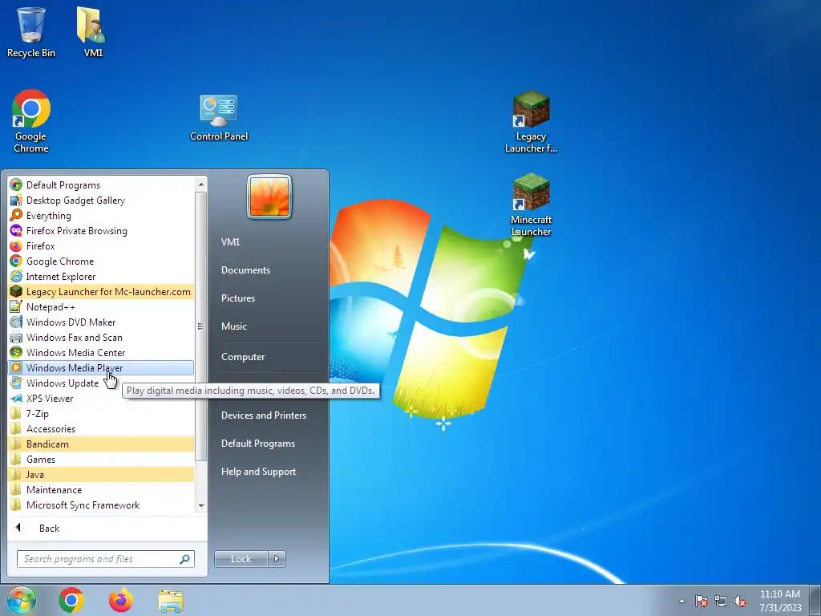Open Firefox from the taskbar
This screenshot has width=821, height=616.
point(121,600)
